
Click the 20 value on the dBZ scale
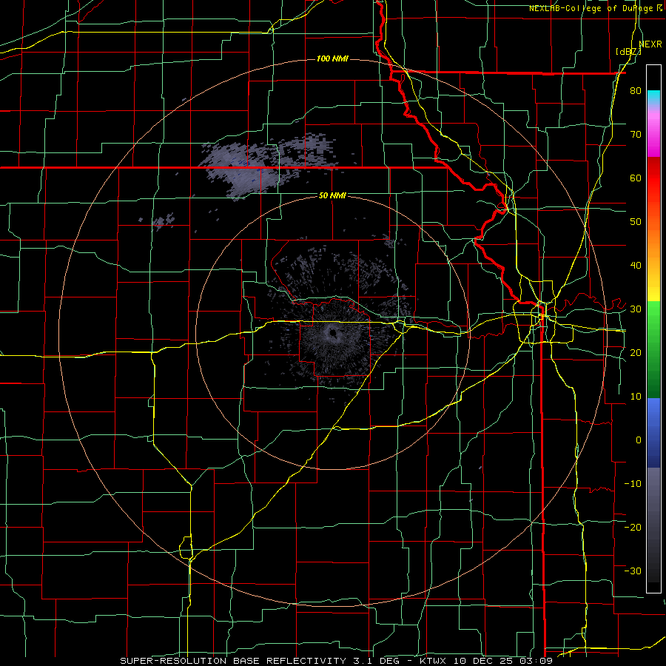tap(636, 353)
